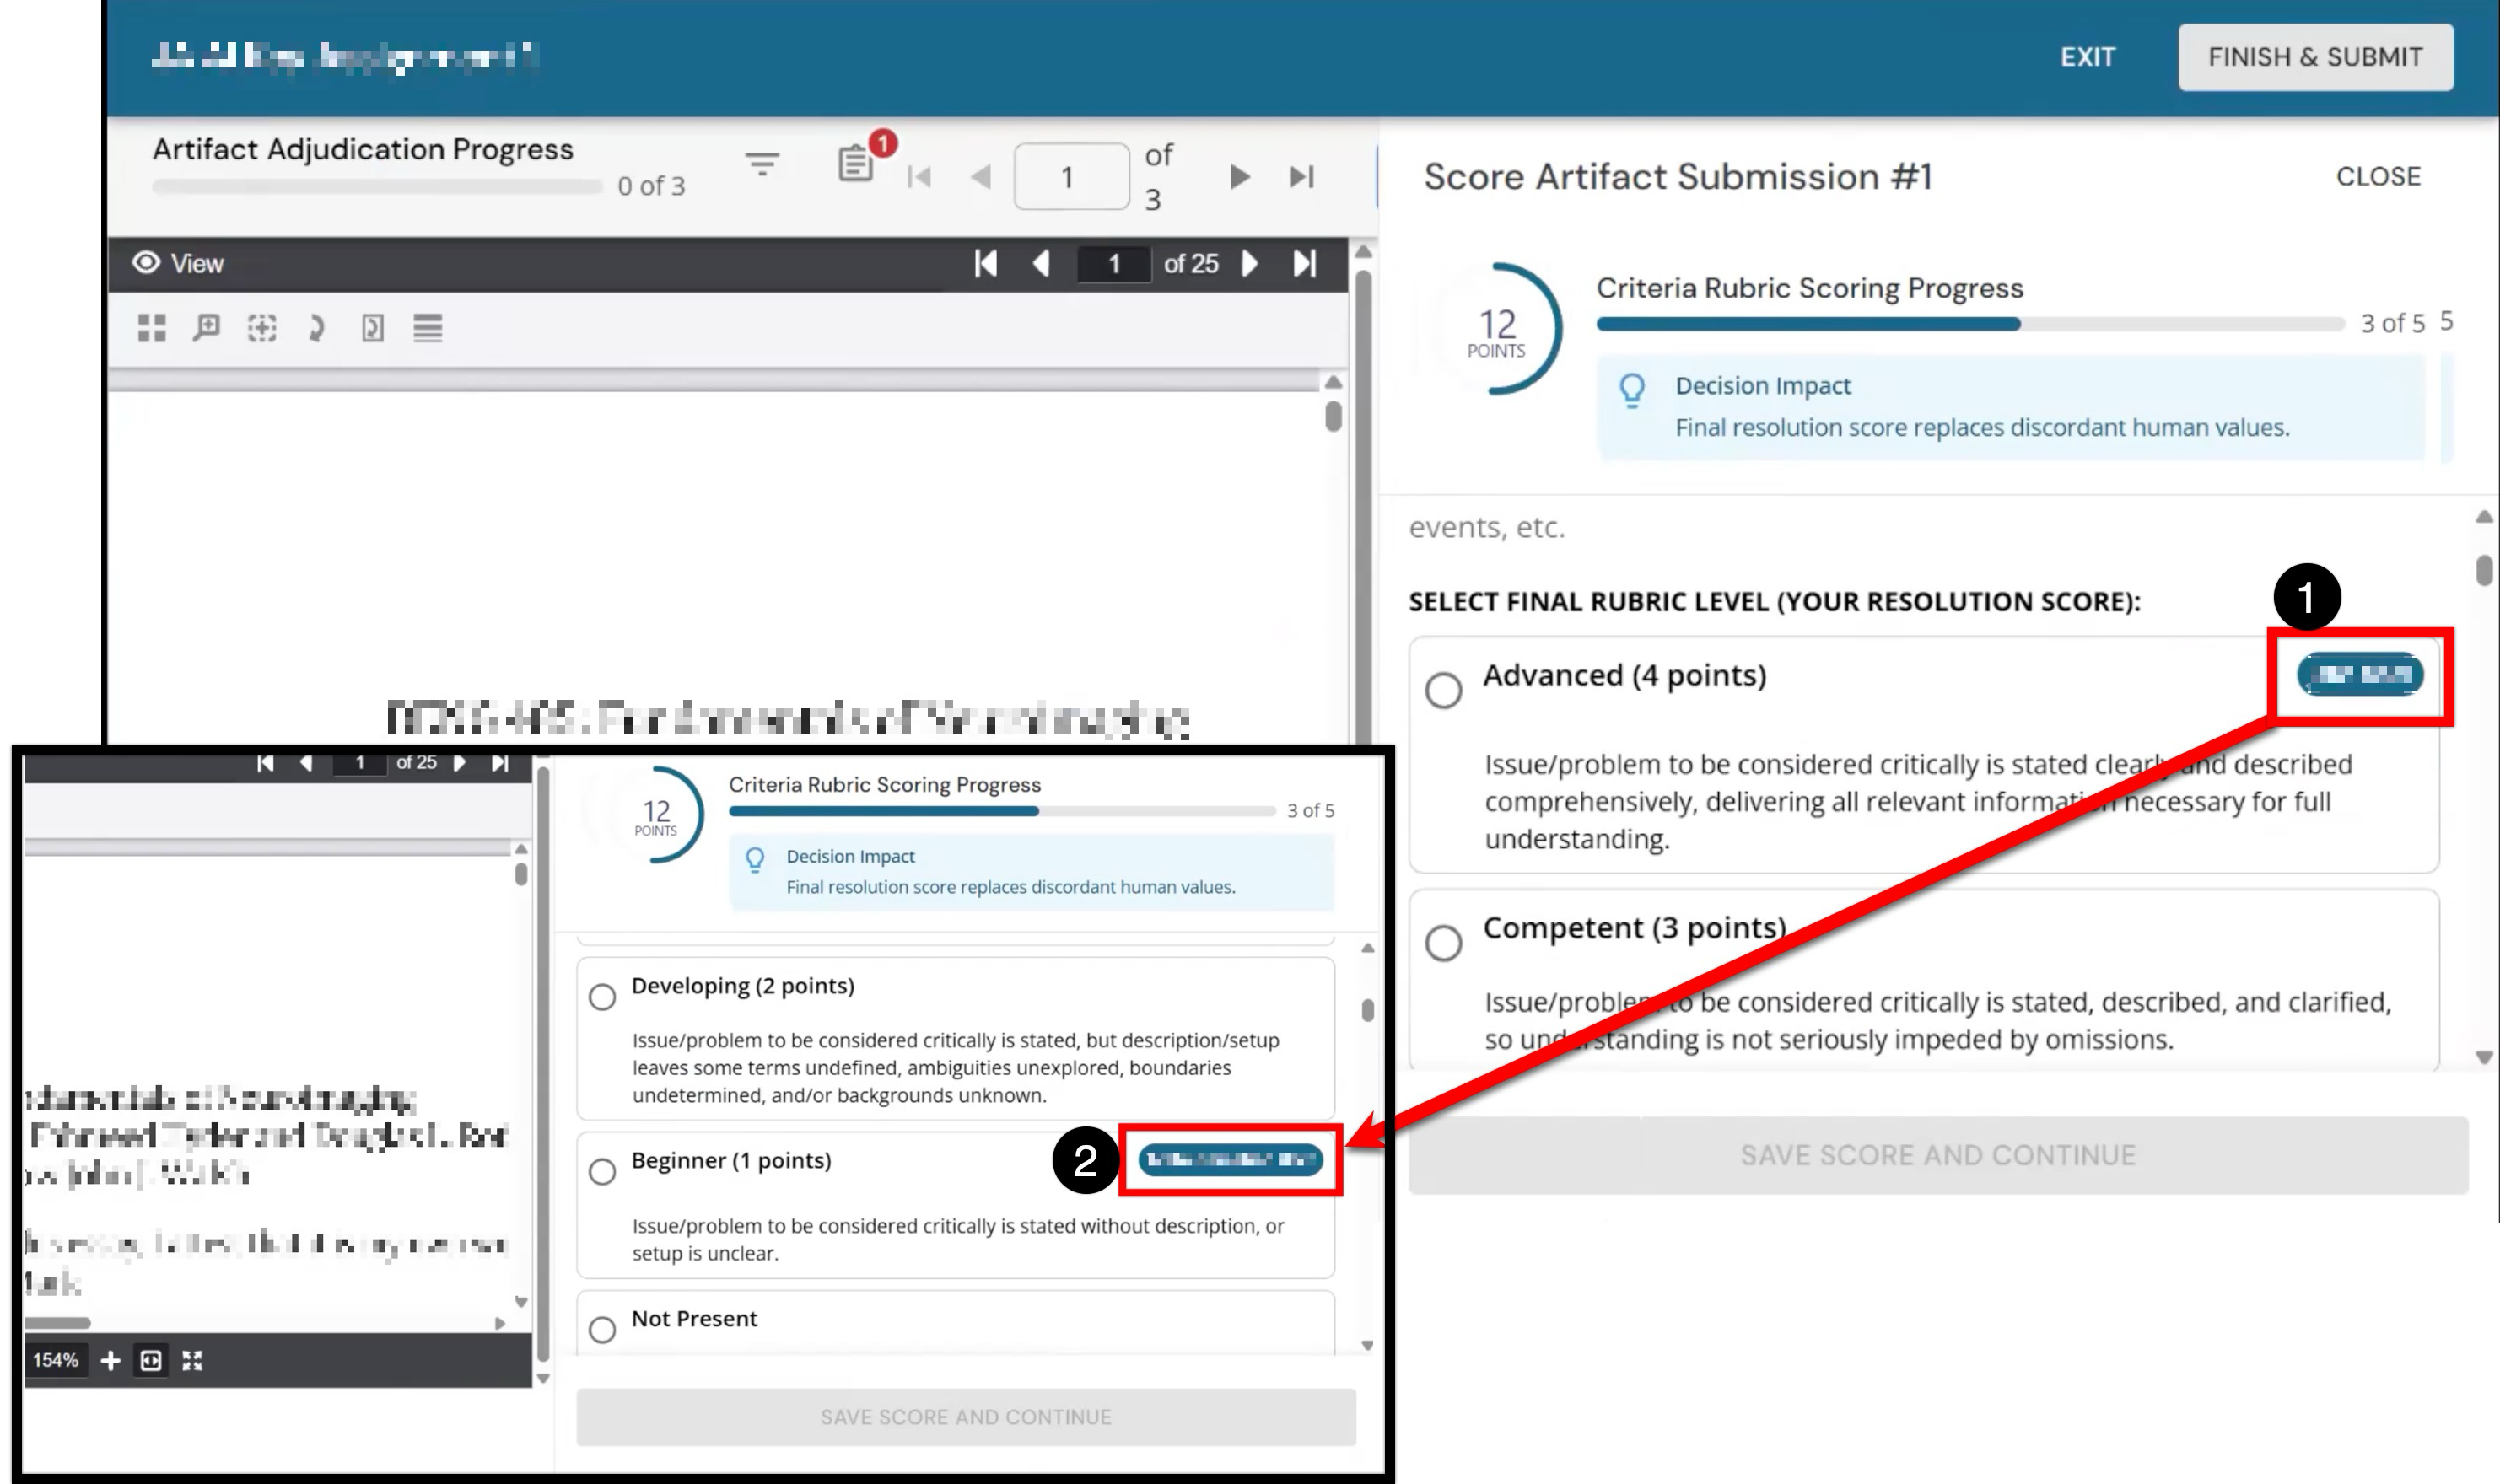Open the clipboard notes icon with badge
This screenshot has height=1484, width=2500.
[856, 163]
